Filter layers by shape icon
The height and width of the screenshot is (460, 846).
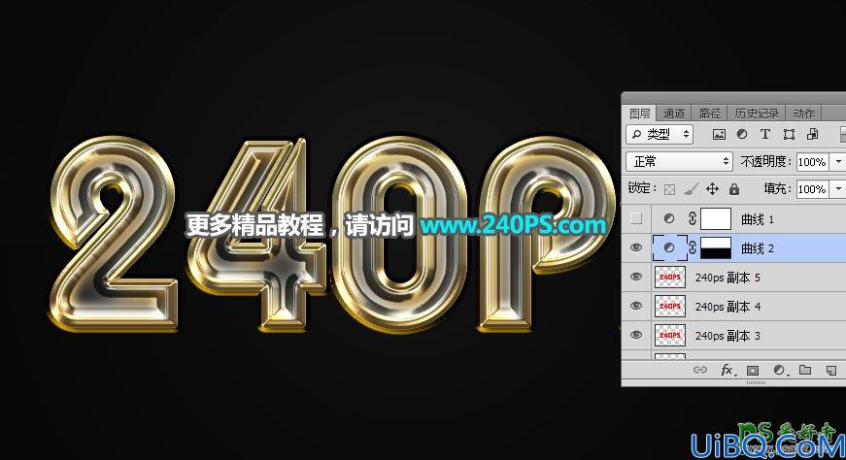click(789, 134)
